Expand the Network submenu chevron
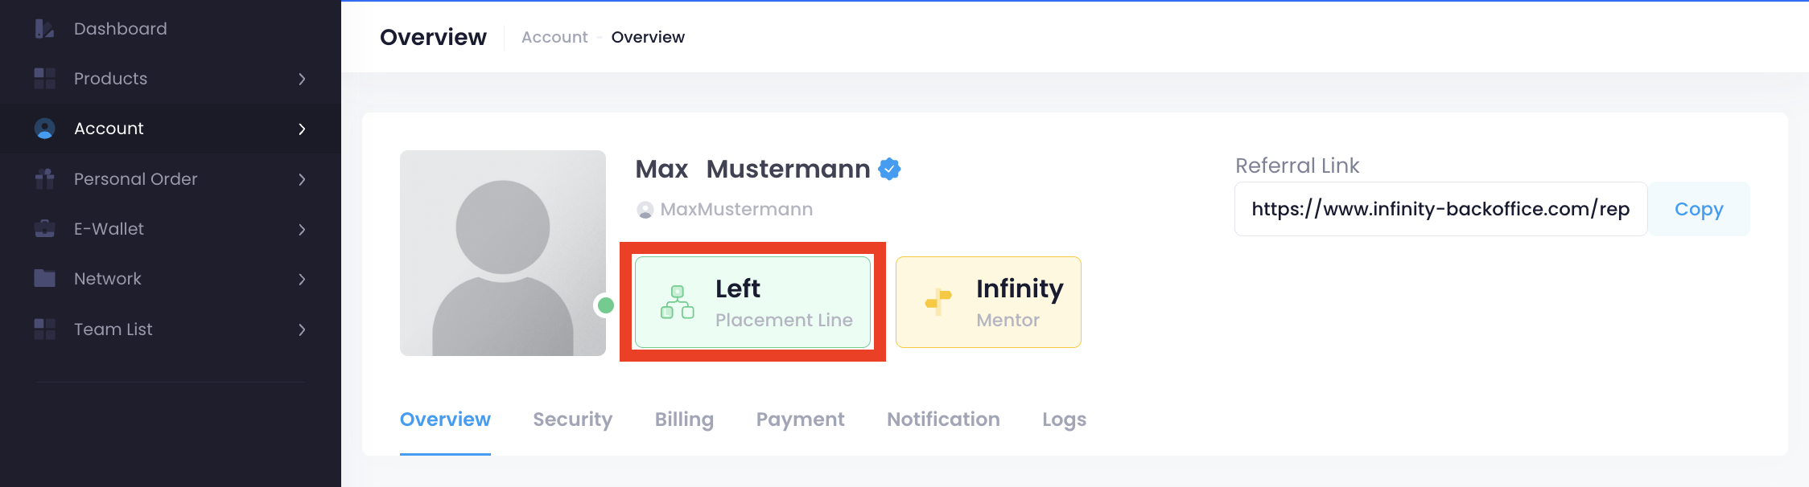 [302, 279]
